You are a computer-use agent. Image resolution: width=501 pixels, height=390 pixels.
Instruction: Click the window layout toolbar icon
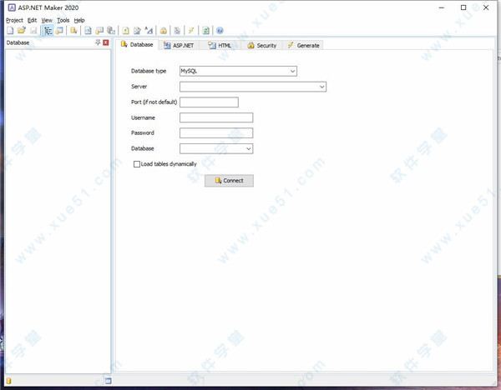[x=59, y=31]
